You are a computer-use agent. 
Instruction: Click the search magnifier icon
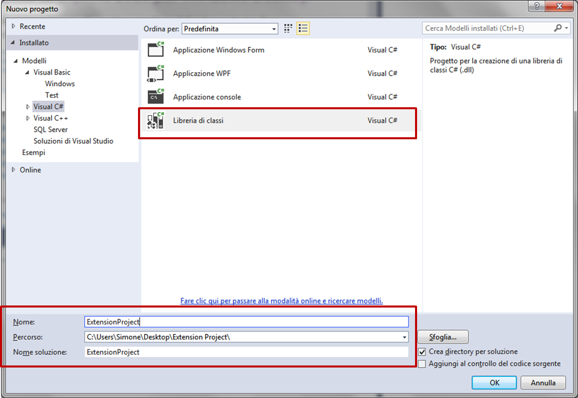558,28
